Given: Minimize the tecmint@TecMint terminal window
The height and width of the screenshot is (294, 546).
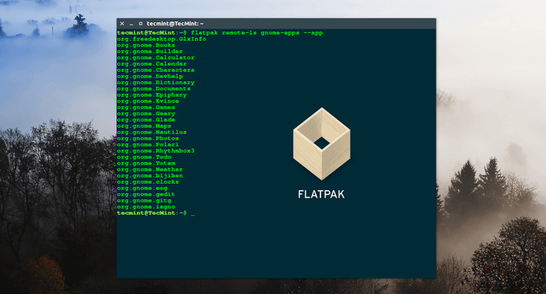Looking at the screenshot, I should click(132, 24).
